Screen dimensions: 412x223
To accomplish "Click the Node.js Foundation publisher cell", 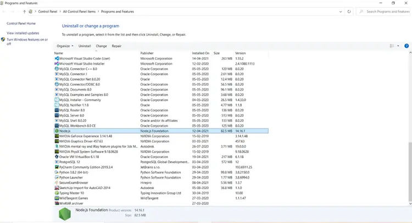I will 154,131.
